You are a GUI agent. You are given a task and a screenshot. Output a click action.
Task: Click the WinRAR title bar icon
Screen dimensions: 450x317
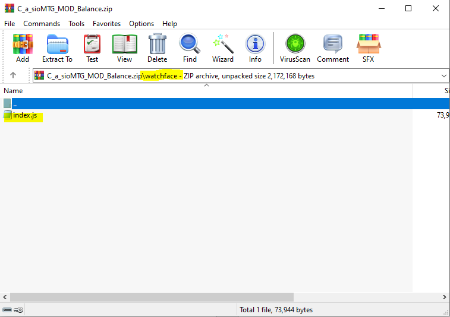tap(10, 8)
